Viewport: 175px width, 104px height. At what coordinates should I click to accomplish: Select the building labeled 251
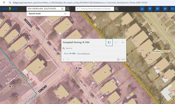(75, 101)
